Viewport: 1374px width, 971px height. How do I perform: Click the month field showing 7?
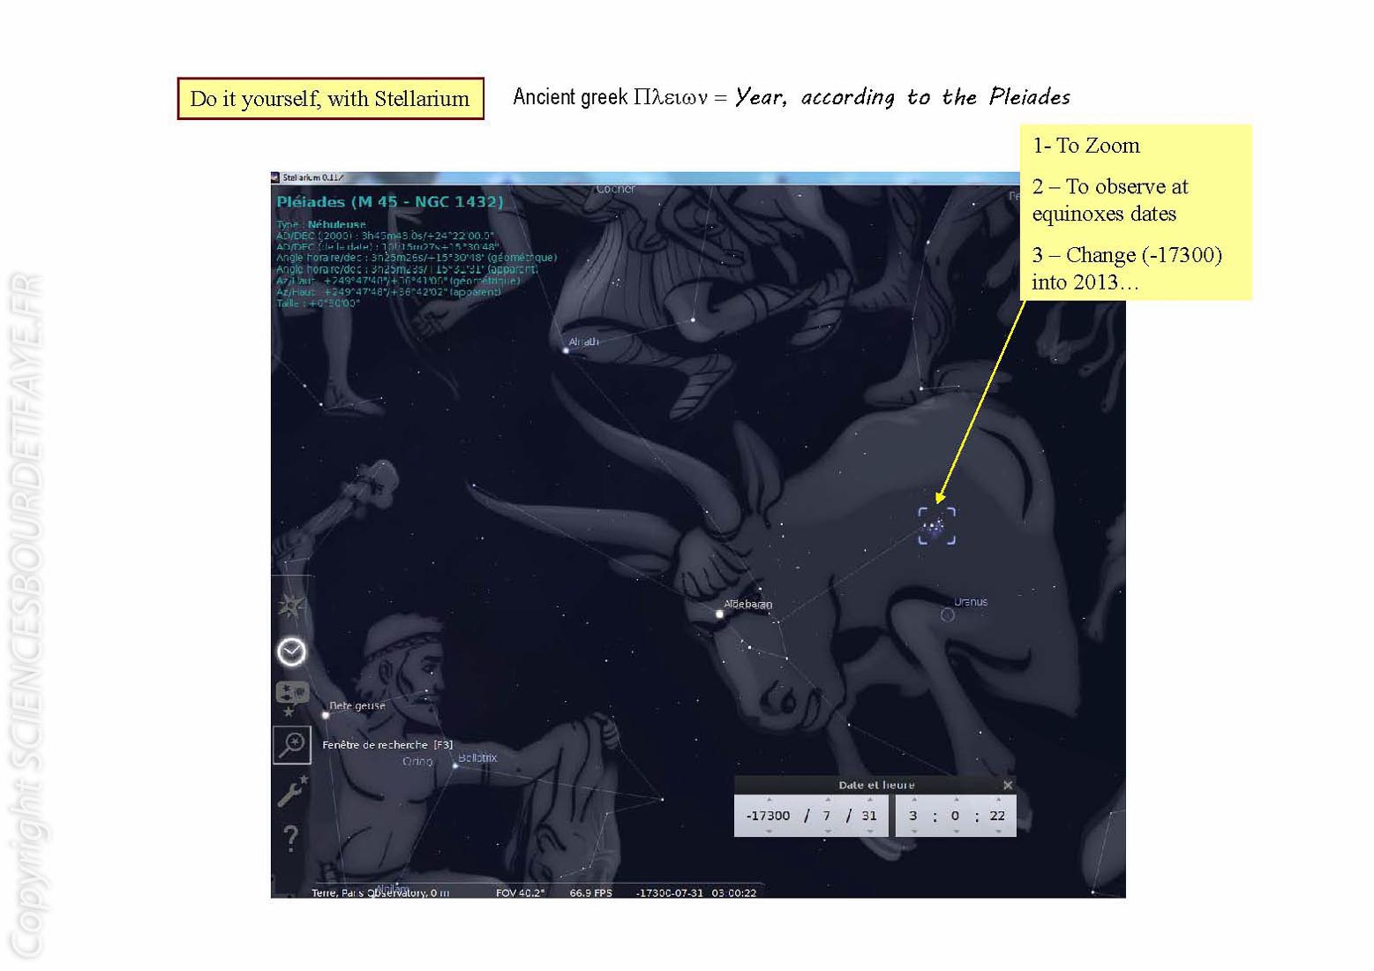[827, 816]
